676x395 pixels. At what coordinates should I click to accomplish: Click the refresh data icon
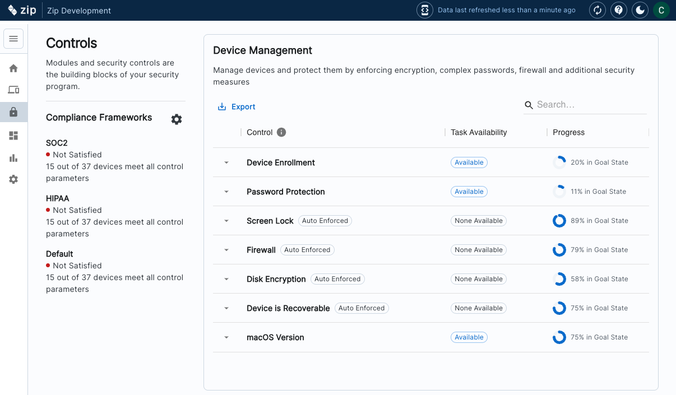(598, 10)
